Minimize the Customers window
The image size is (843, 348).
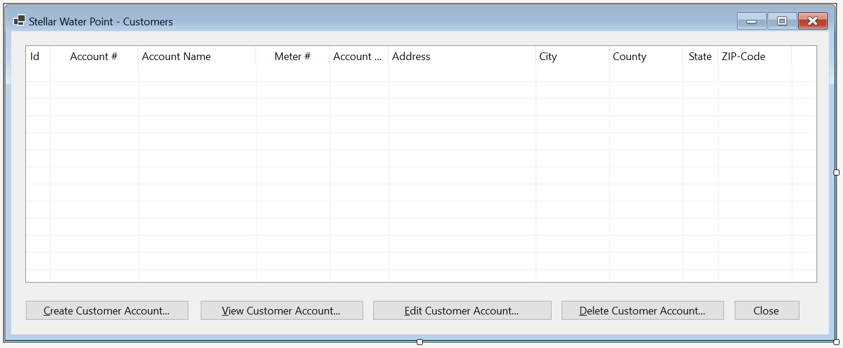752,21
